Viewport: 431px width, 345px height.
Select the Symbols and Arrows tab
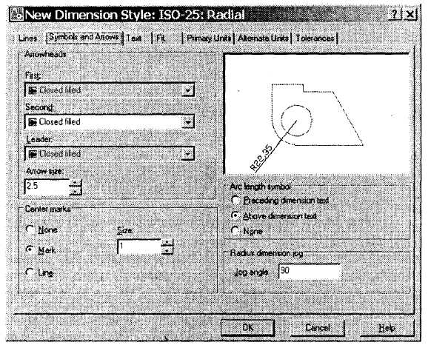84,37
